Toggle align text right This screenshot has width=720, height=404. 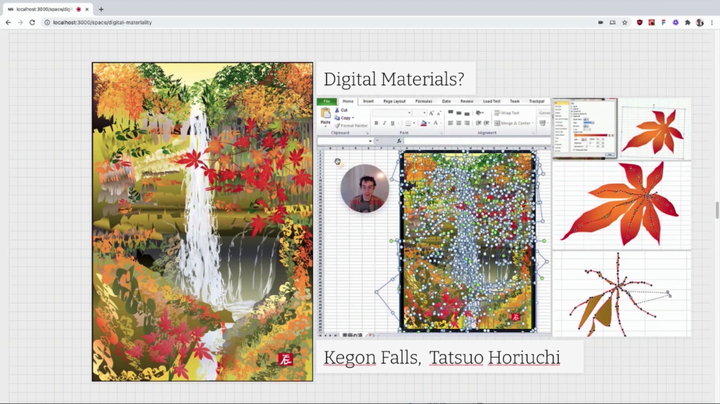pyautogui.click(x=467, y=123)
